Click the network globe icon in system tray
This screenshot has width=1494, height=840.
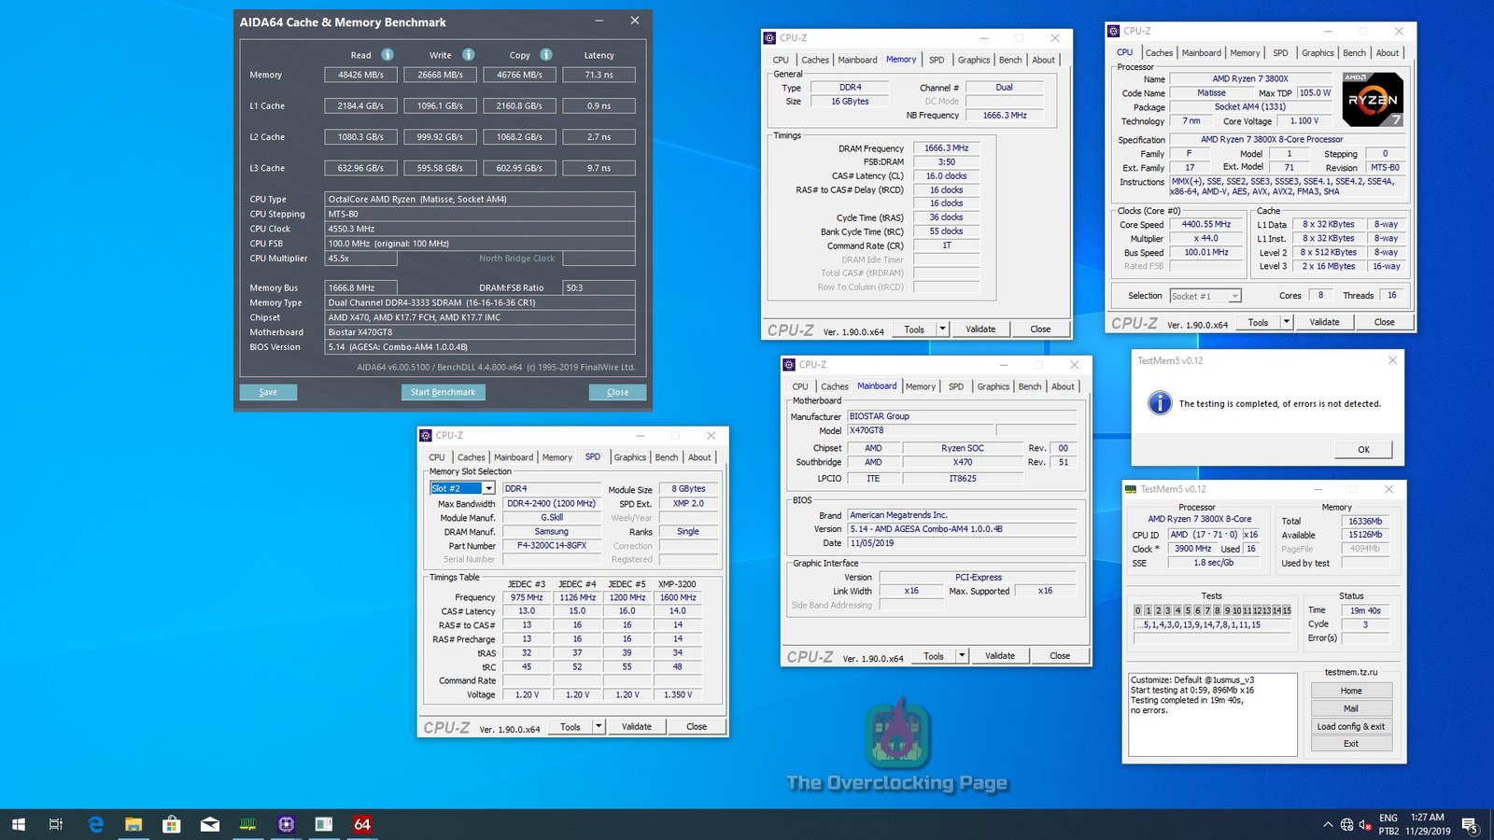[1346, 824]
